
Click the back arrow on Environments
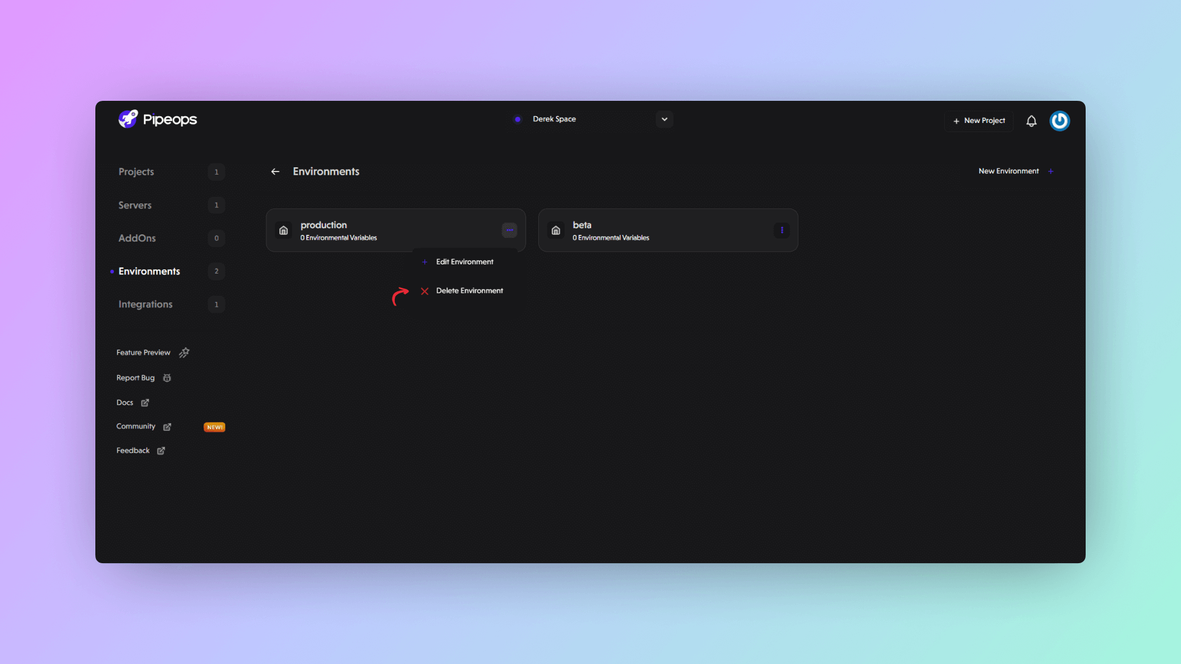(276, 171)
